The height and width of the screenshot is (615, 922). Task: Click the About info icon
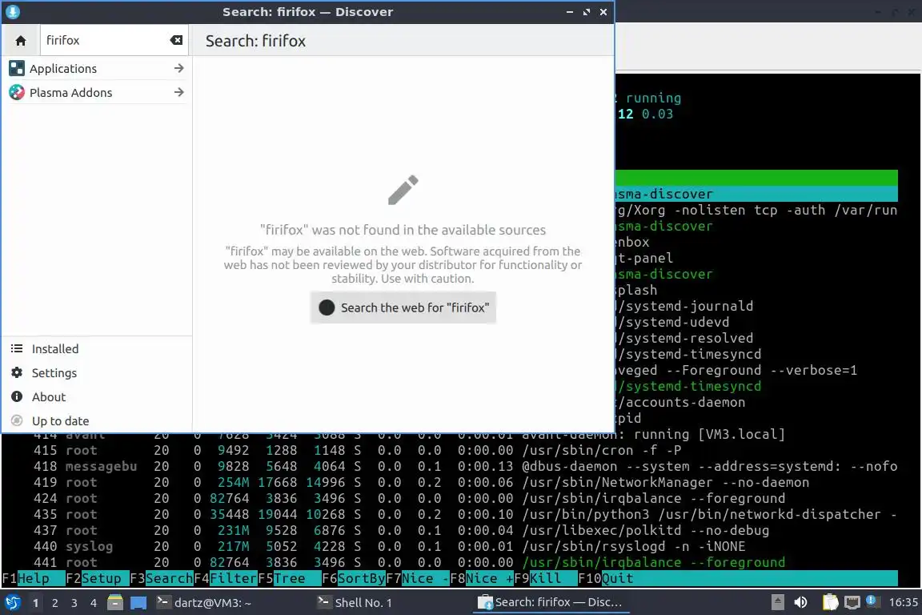[x=17, y=396]
